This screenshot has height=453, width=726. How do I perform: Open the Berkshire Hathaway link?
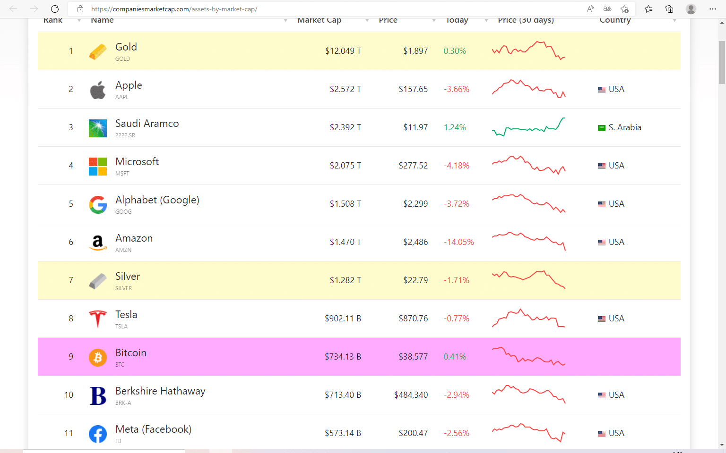coord(160,391)
